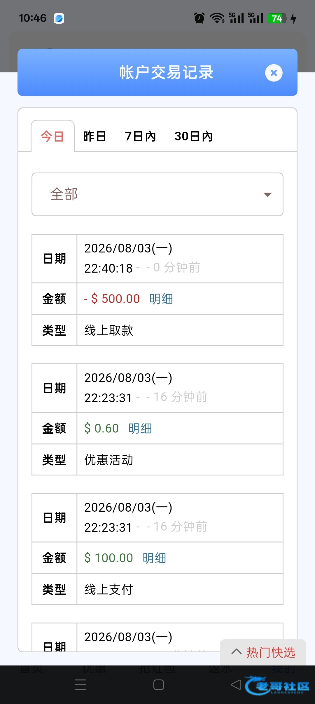The width and height of the screenshot is (315, 704).
Task: Tap the blue app notification icon
Action: [x=59, y=18]
